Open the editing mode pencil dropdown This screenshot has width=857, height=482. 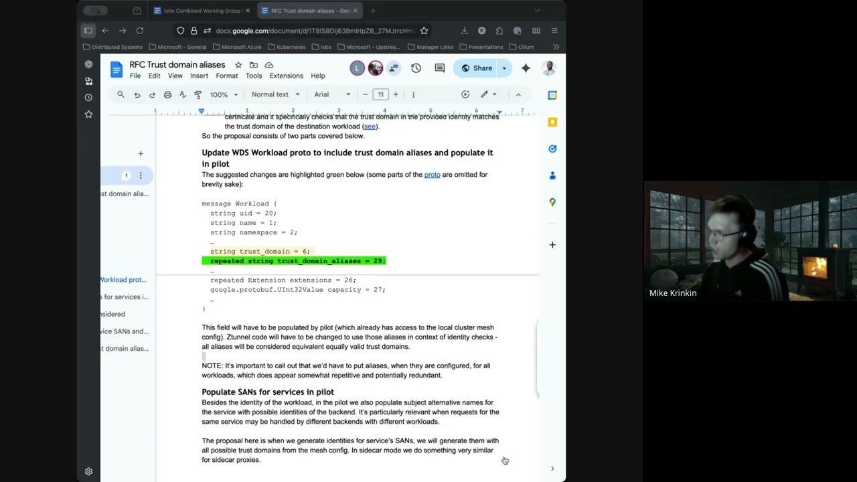pyautogui.click(x=489, y=94)
